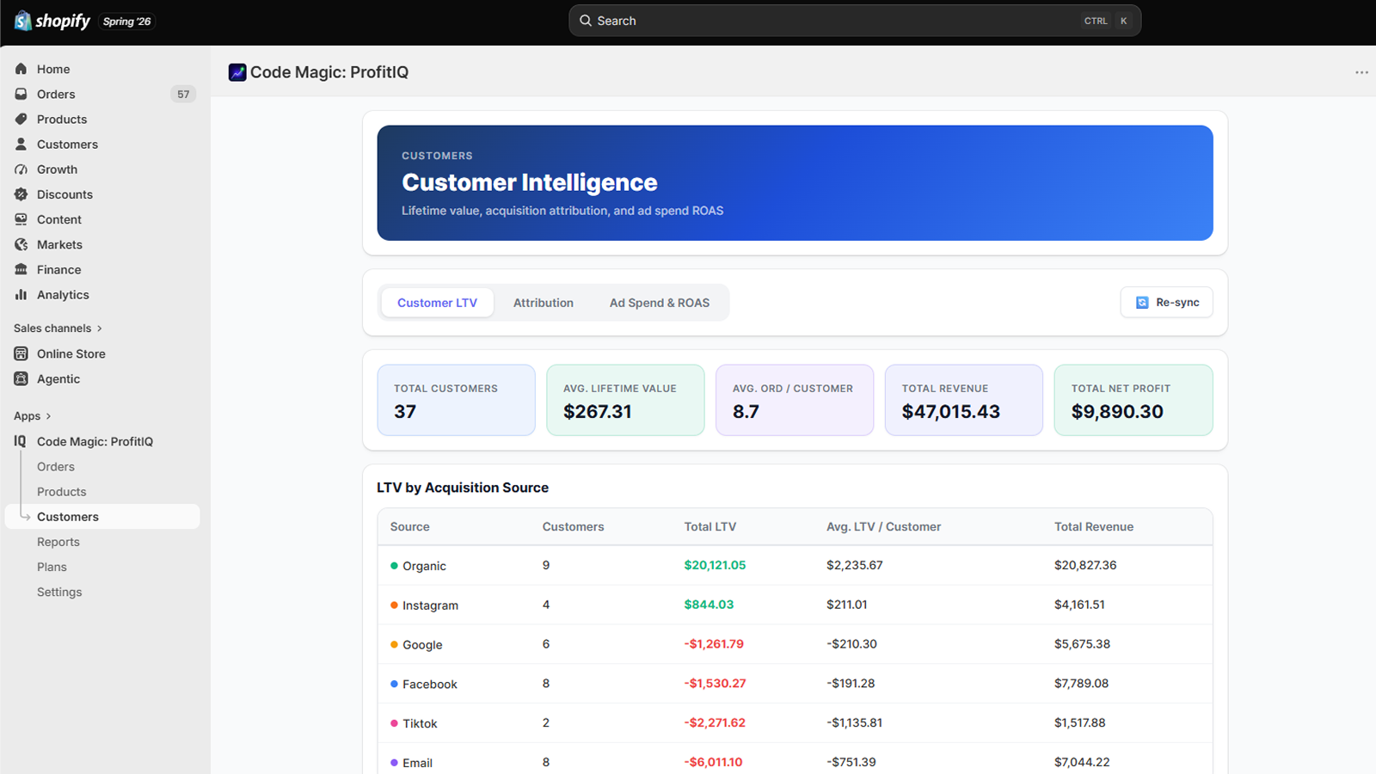Image resolution: width=1376 pixels, height=774 pixels.
Task: Click the search magnifier icon
Action: pyautogui.click(x=586, y=21)
